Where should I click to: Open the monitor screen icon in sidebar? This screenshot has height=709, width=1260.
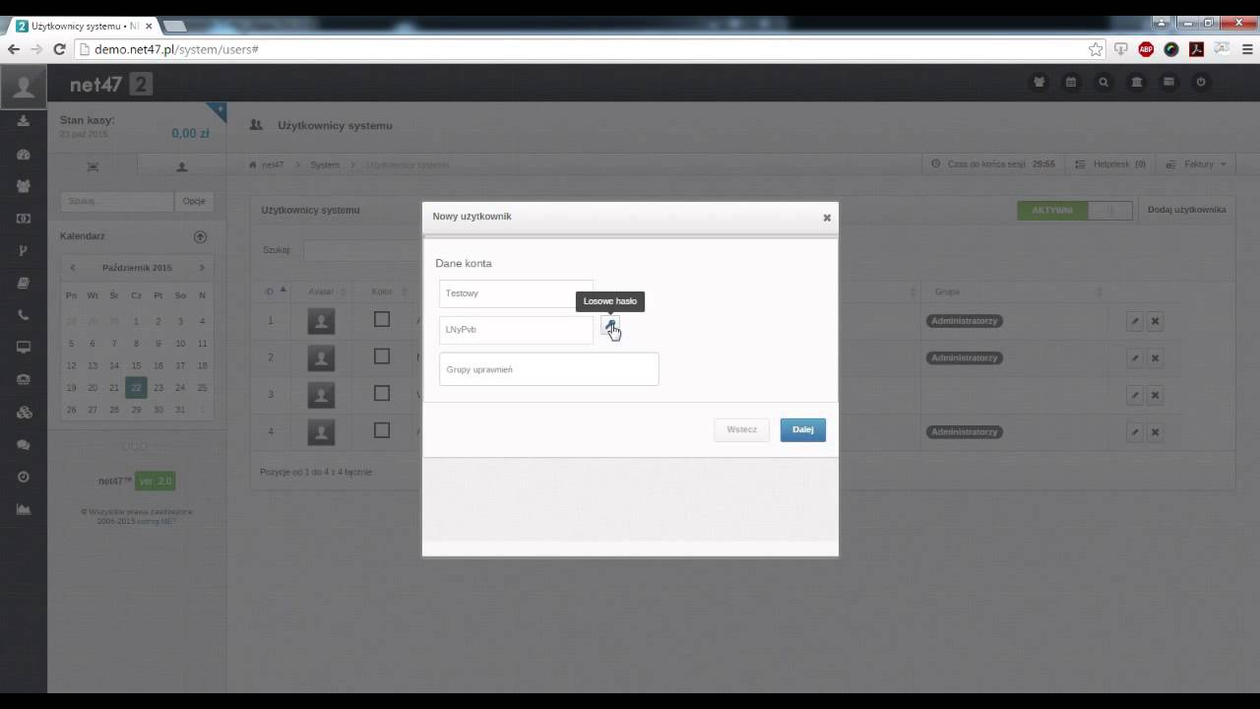pyautogui.click(x=24, y=348)
